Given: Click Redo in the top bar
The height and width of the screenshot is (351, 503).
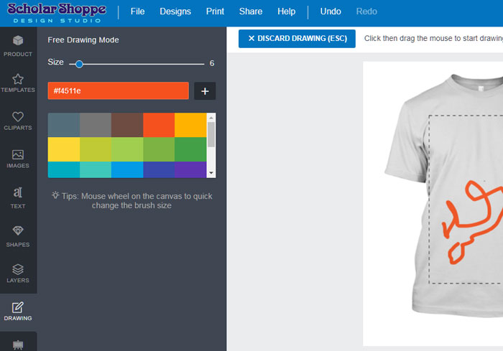Looking at the screenshot, I should click(366, 11).
